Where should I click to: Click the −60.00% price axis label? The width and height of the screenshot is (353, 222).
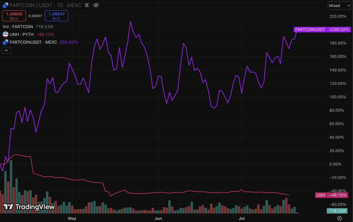tap(337, 204)
